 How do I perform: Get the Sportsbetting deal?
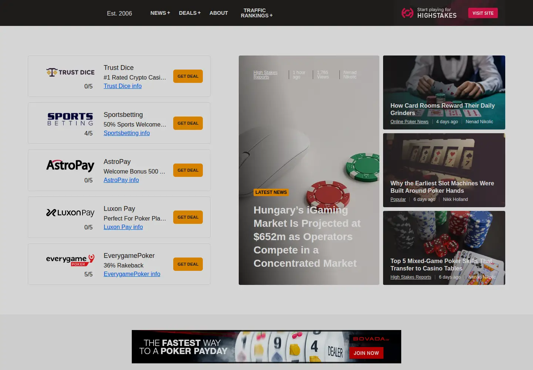point(188,123)
